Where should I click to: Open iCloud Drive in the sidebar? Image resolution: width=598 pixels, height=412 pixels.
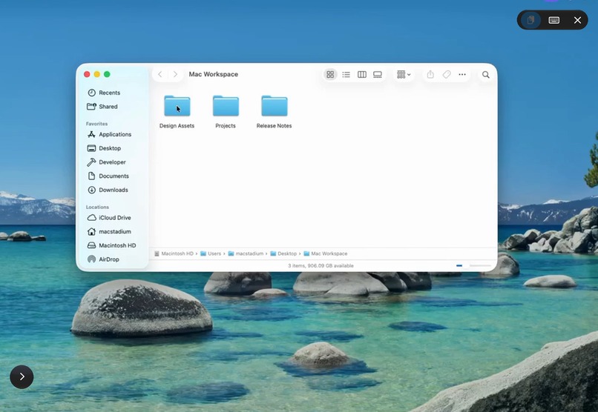coord(113,218)
